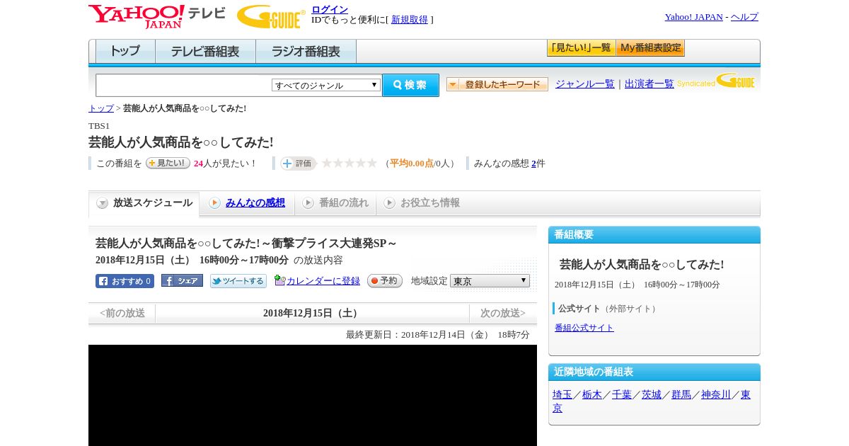Click the 見たい! add button
This screenshot has height=446, width=849.
[168, 163]
